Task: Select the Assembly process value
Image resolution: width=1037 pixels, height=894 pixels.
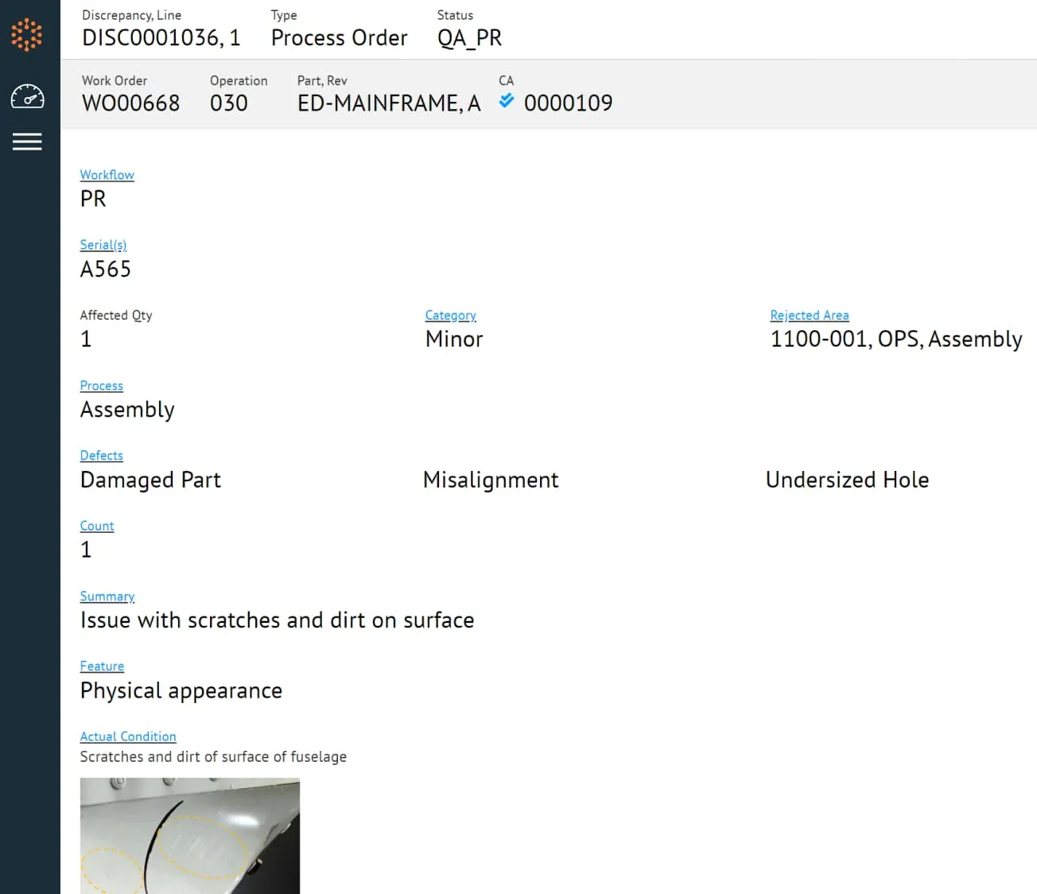Action: 127,410
